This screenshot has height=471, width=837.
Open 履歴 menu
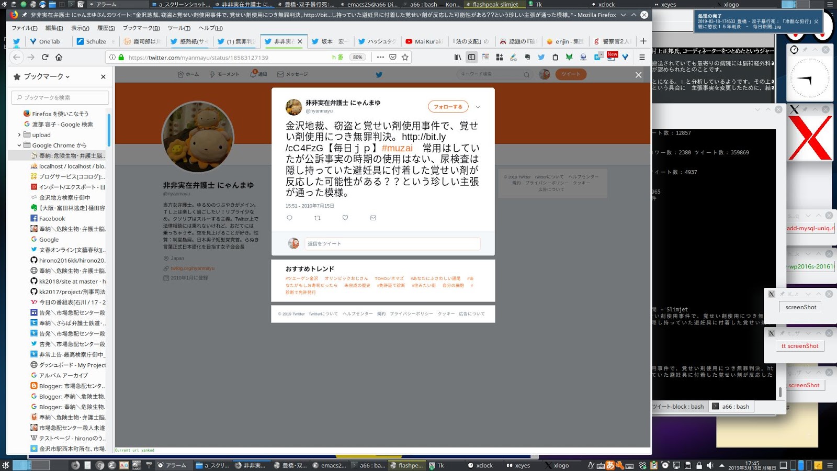(x=106, y=28)
